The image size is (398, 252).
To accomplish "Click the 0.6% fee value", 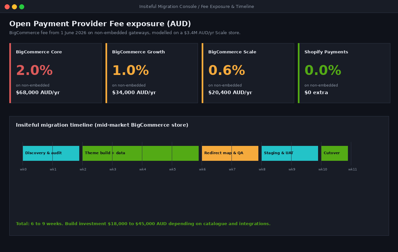I will (227, 71).
